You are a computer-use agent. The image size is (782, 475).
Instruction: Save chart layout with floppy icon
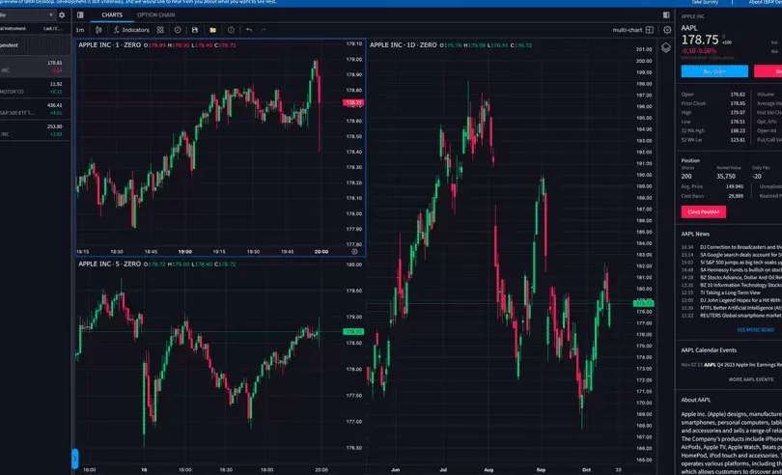(195, 30)
